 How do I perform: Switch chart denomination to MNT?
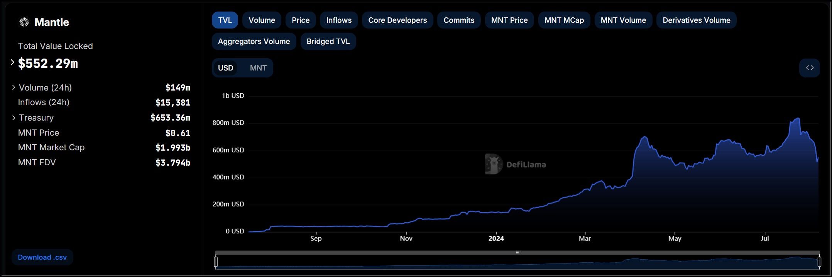(x=258, y=68)
